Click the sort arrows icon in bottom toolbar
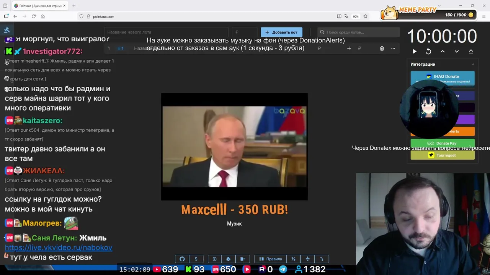Image resolution: width=490 pixels, height=275 pixels. click(322, 259)
